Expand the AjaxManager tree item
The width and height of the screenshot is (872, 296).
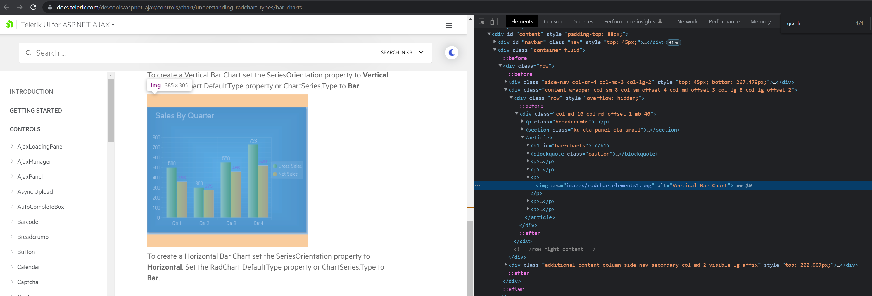(x=12, y=161)
